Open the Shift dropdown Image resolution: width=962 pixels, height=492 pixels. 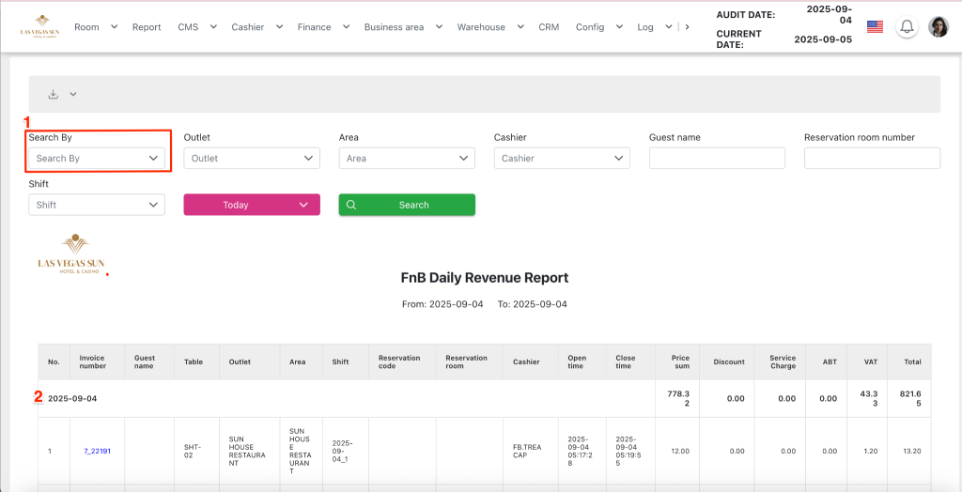pyautogui.click(x=97, y=205)
